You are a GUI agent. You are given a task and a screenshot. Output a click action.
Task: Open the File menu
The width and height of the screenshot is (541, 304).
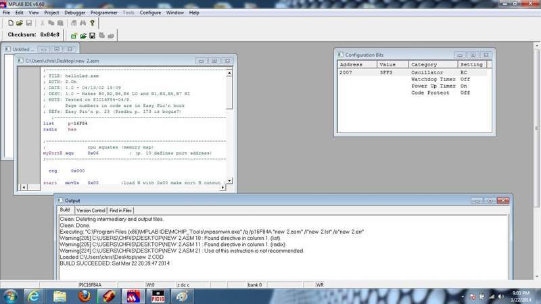[x=6, y=13]
